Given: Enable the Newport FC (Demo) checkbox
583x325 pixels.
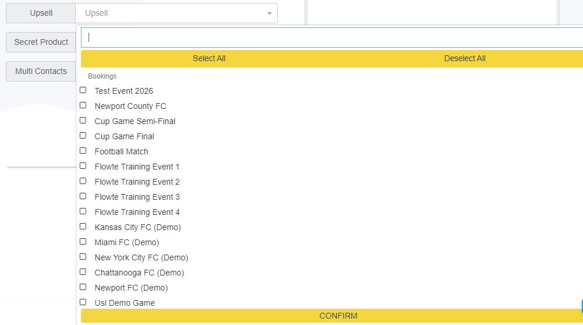Looking at the screenshot, I should click(83, 287).
